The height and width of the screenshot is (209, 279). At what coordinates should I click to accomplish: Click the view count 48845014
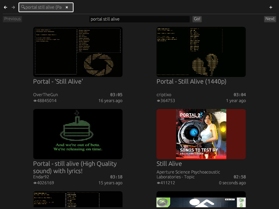click(45, 101)
